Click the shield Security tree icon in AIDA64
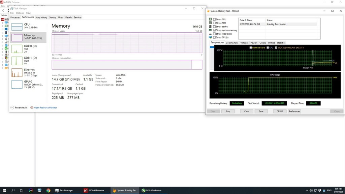Viewport: 345px width, 194px height. click(6, 58)
